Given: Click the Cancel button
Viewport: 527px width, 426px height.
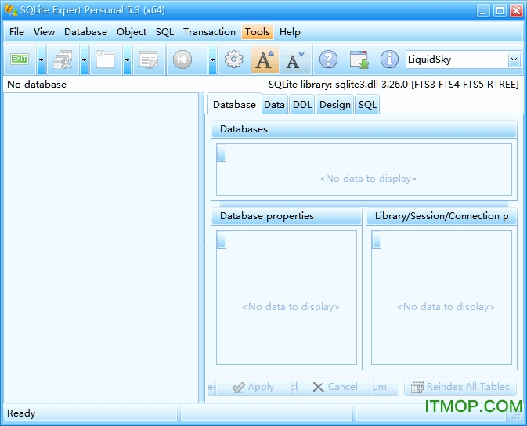Looking at the screenshot, I should point(335,387).
